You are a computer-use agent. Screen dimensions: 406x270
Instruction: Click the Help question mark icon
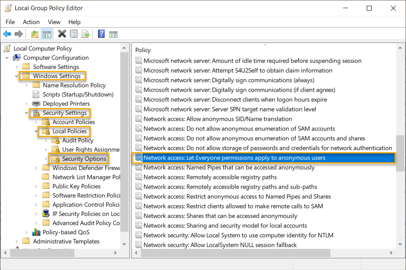[x=101, y=34]
